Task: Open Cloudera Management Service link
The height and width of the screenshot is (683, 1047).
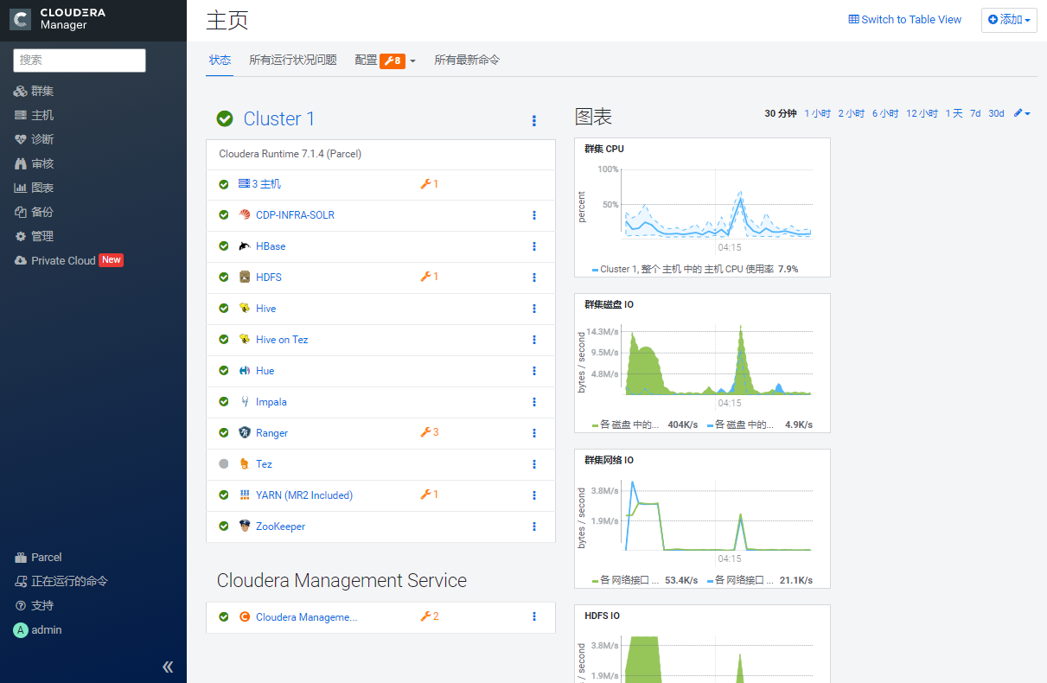Action: (306, 617)
